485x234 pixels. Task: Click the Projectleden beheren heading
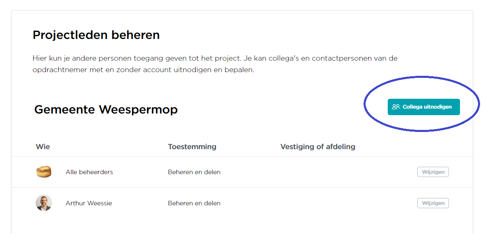[96, 35]
